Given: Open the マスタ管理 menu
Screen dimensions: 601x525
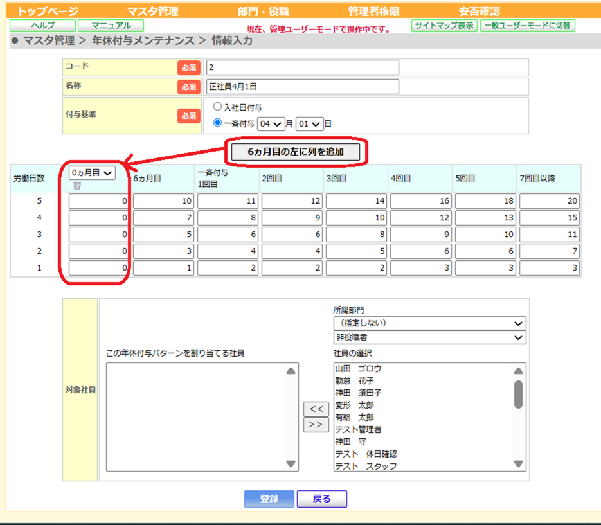Looking at the screenshot, I should [x=152, y=12].
